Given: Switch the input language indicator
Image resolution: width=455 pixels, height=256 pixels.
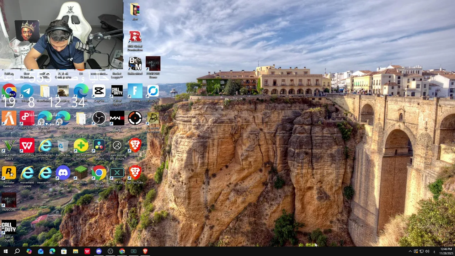Looking at the screenshot, I should pos(434,251).
